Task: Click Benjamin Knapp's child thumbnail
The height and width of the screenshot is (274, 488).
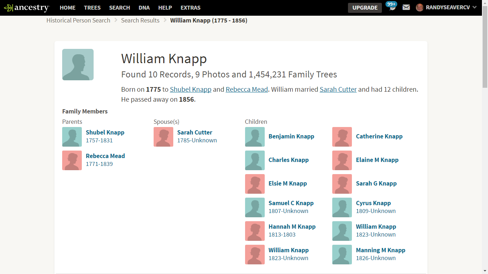Action: 255,137
